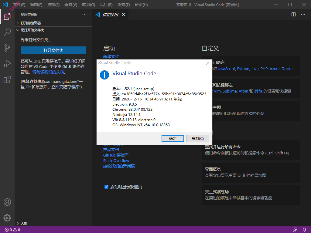Click the 确定 button in dialog

point(173,138)
